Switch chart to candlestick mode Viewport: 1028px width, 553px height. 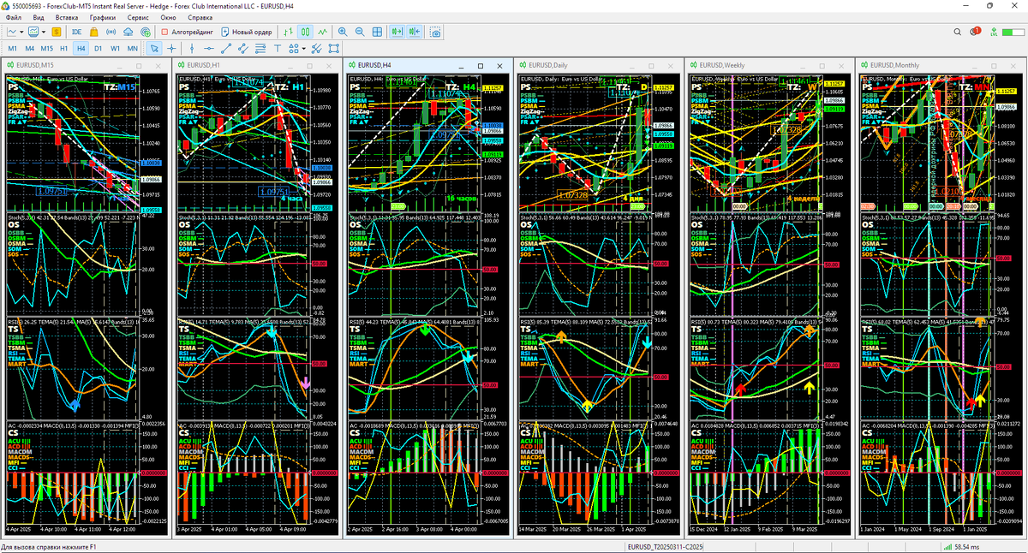click(306, 32)
